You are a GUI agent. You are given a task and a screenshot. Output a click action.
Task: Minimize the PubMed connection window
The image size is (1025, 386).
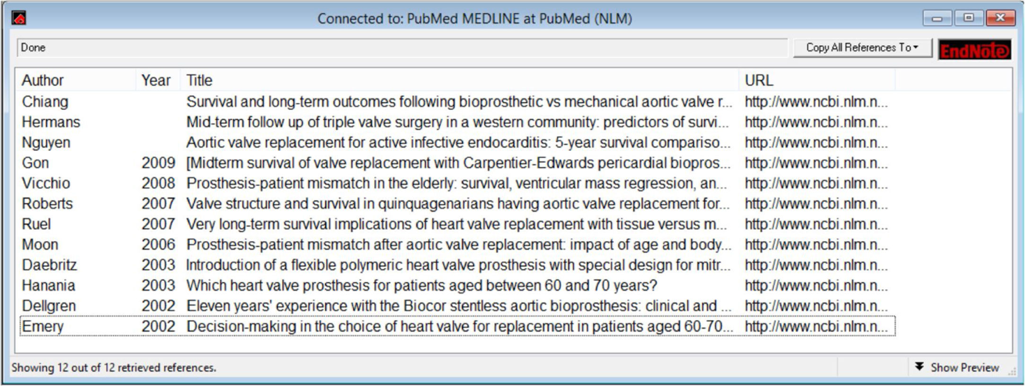pyautogui.click(x=937, y=18)
